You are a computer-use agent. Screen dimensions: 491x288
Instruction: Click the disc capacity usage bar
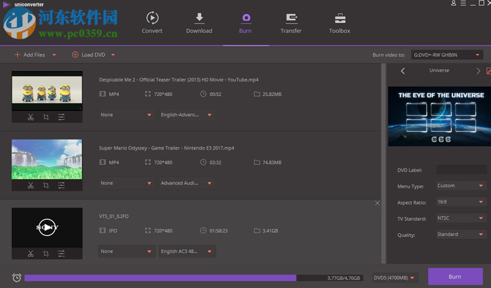coord(193,278)
